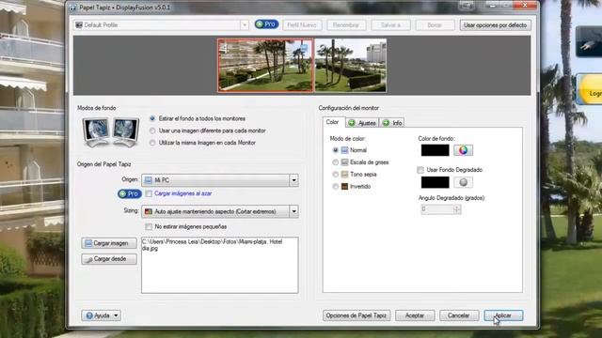Screen dimensions: 602x338
Task: Select the right monitor preview thumbnail
Action: tap(351, 66)
